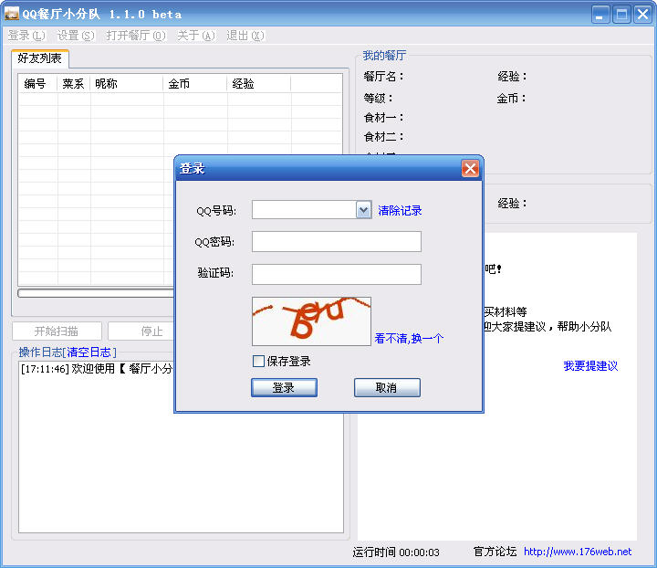Open the 打开餐厅(O) menu

tap(136, 36)
